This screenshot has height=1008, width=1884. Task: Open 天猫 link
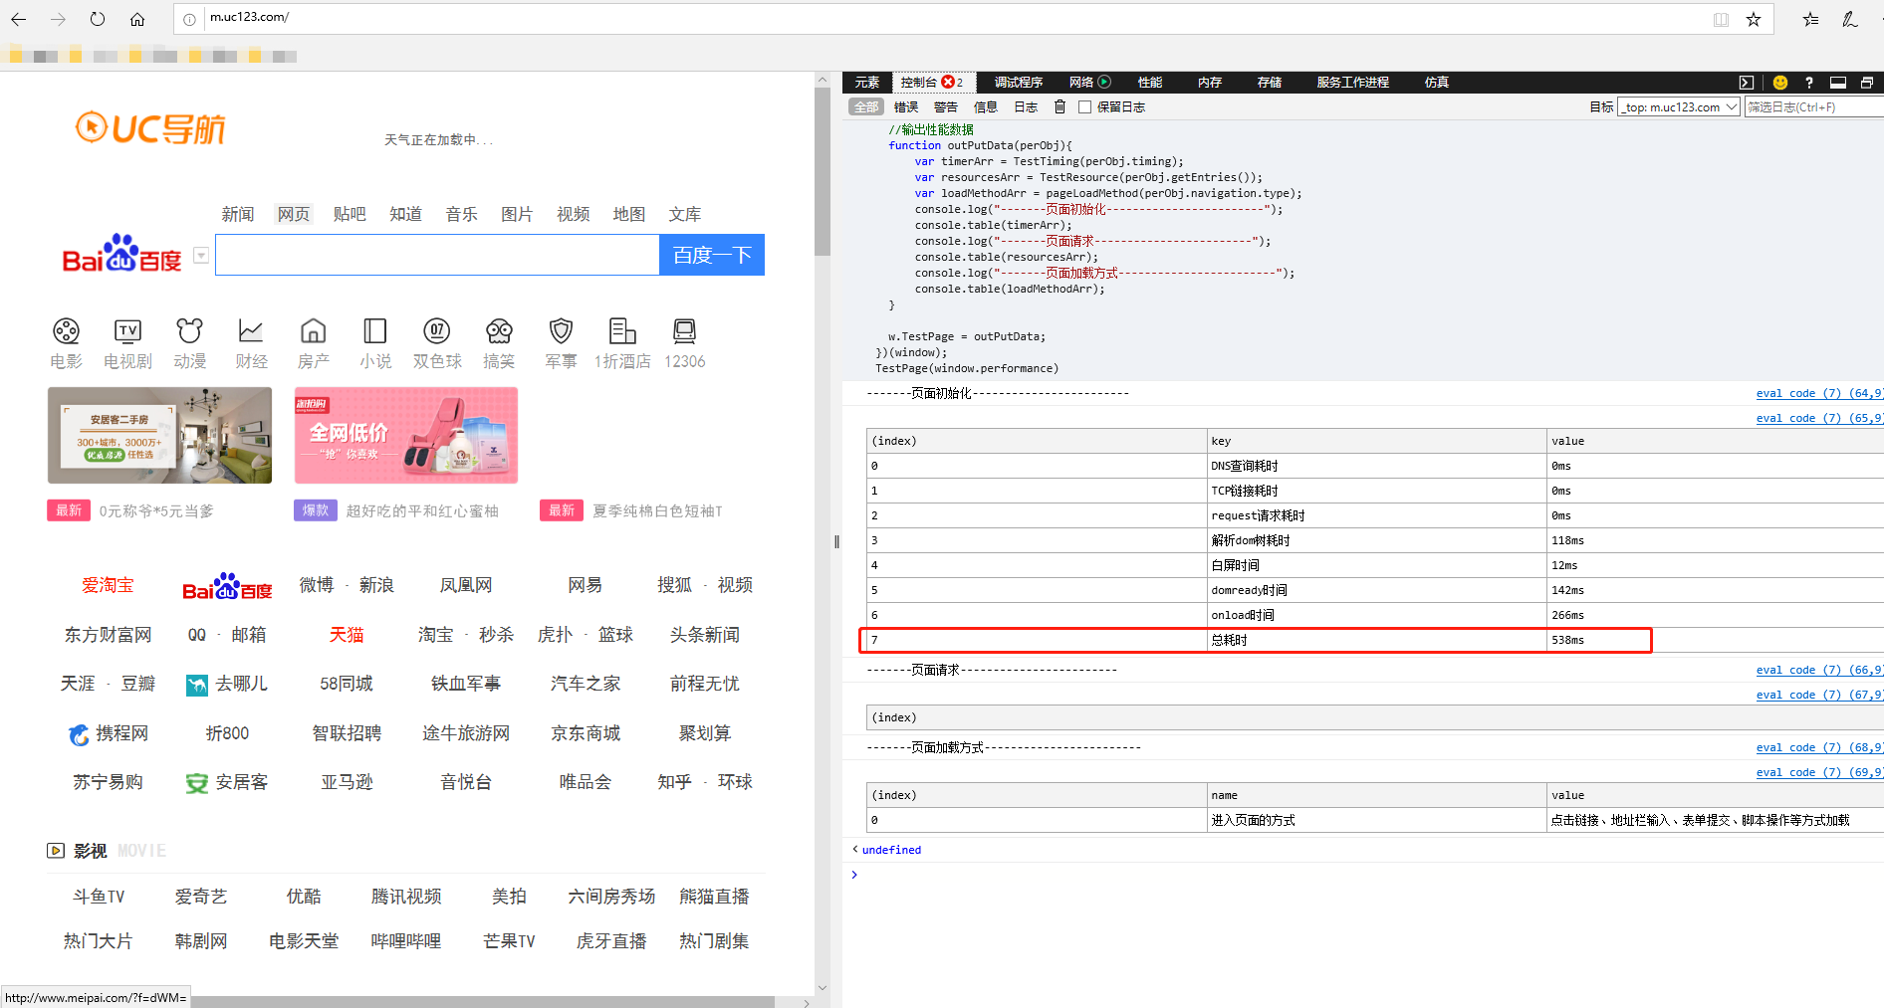(x=347, y=634)
